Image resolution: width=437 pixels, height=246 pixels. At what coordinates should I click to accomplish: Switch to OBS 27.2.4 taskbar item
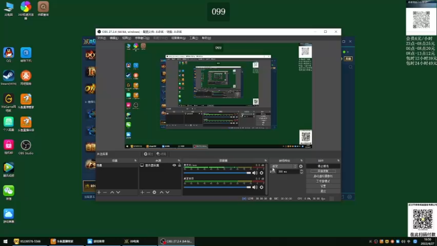pos(176,241)
